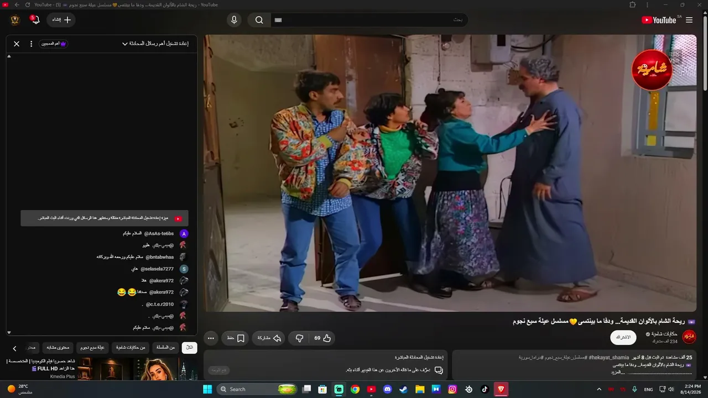Select the عيلة سبع نجوم filter chip
The width and height of the screenshot is (708, 398).
click(x=92, y=348)
